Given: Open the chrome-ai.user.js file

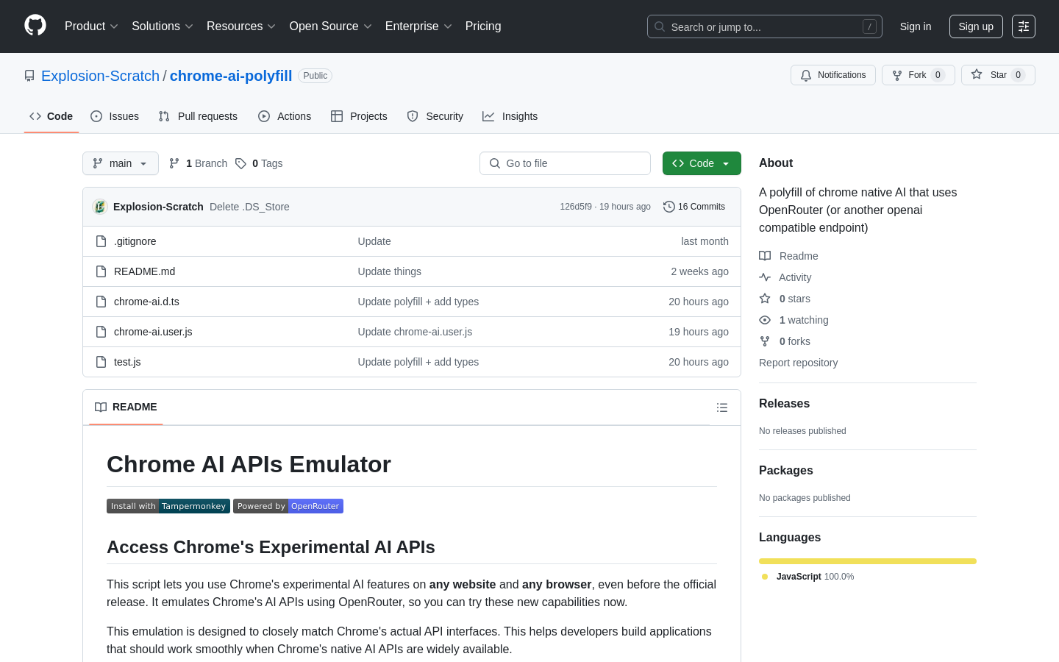Looking at the screenshot, I should coord(153,332).
